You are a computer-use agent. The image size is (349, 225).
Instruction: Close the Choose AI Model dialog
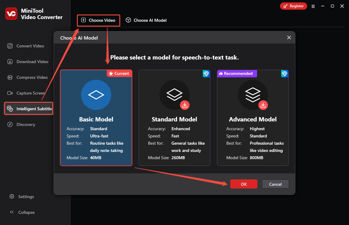tap(289, 37)
